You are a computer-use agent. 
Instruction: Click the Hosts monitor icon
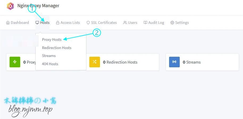point(37,23)
